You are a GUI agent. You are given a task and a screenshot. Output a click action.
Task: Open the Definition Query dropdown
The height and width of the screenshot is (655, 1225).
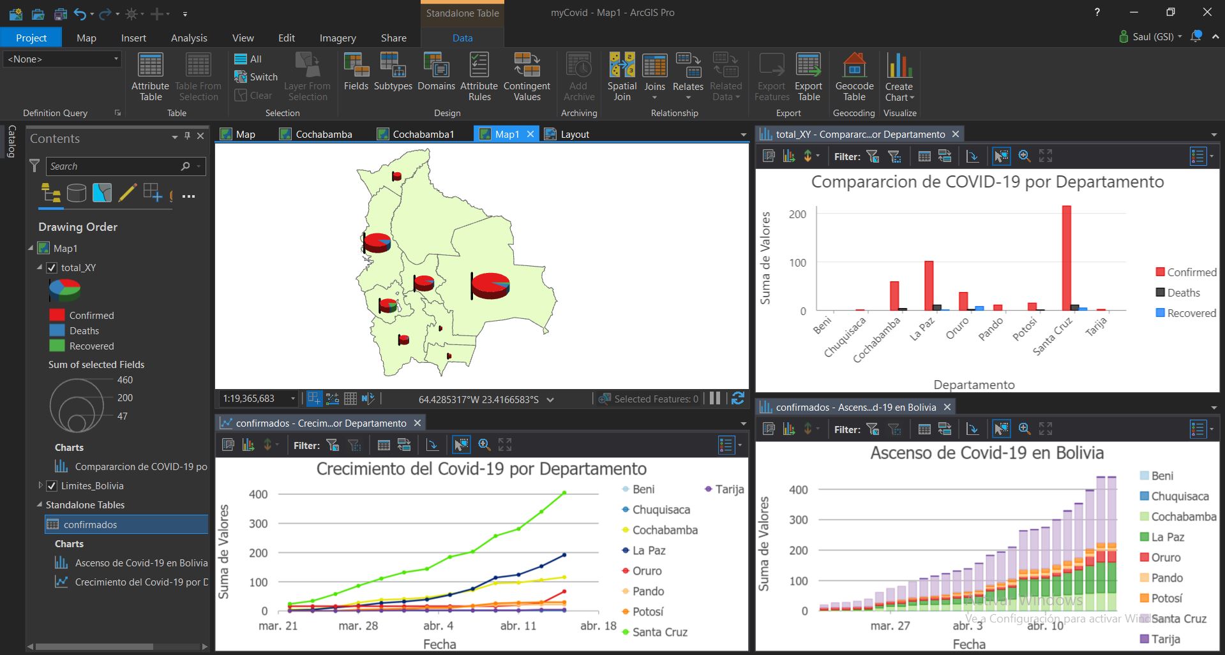pos(62,59)
